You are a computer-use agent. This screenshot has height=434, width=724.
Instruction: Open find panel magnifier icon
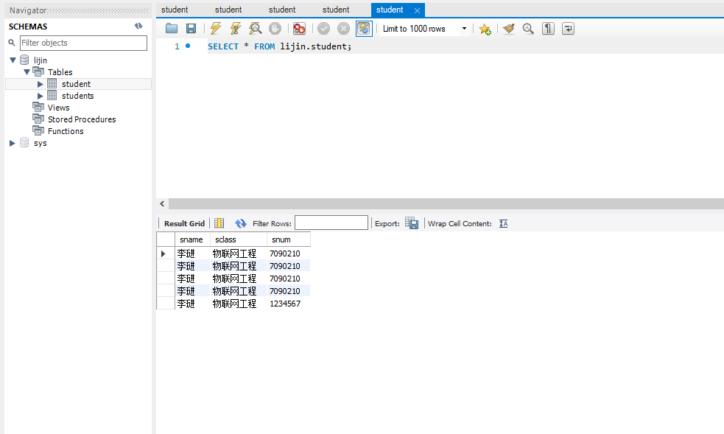tap(528, 29)
